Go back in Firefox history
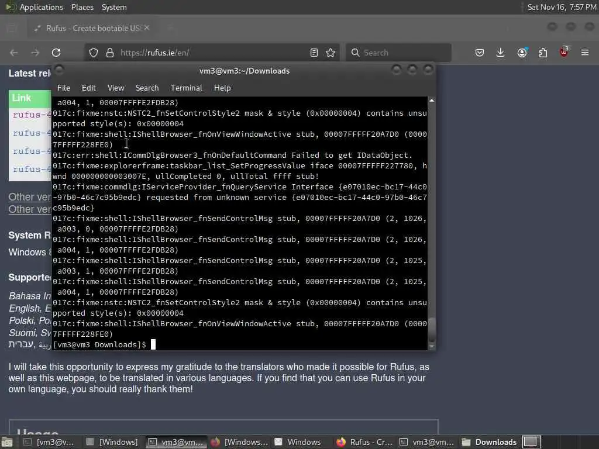The image size is (599, 449). click(x=14, y=53)
